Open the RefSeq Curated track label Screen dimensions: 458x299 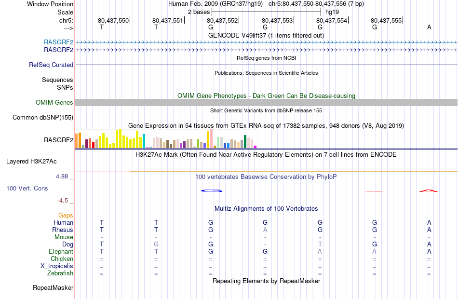pyautogui.click(x=51, y=65)
